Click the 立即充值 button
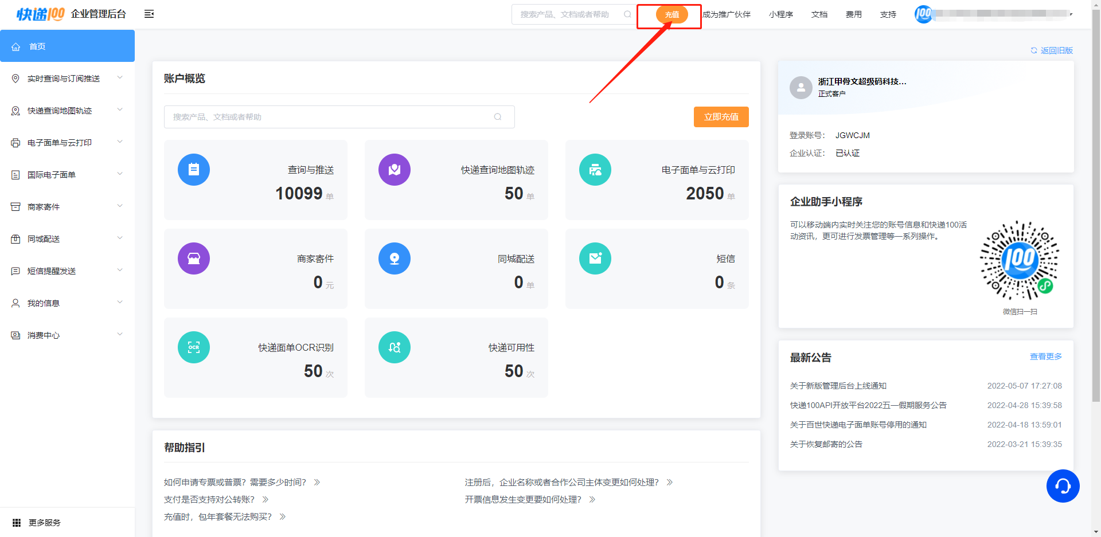 721,117
